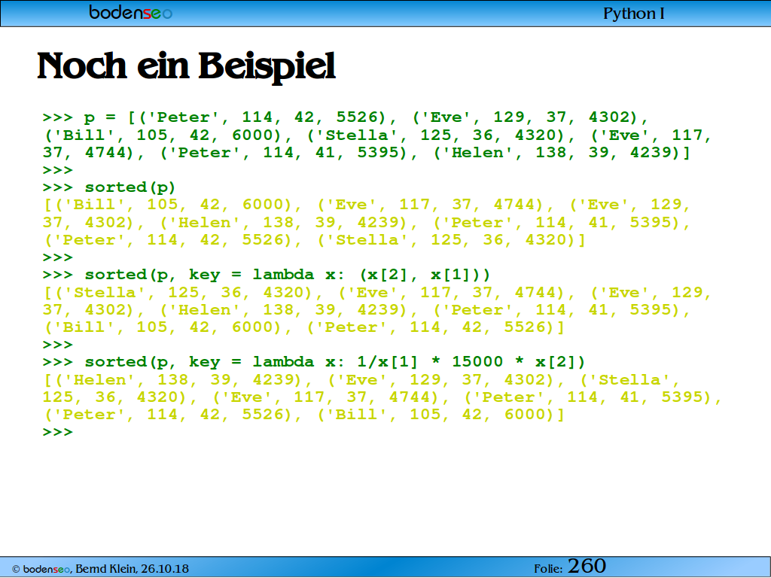Viewport: 771px width, 578px height.
Task: Click the output line ending "('Bill', 105, 42, 6000)]"
Action: (x=304, y=415)
